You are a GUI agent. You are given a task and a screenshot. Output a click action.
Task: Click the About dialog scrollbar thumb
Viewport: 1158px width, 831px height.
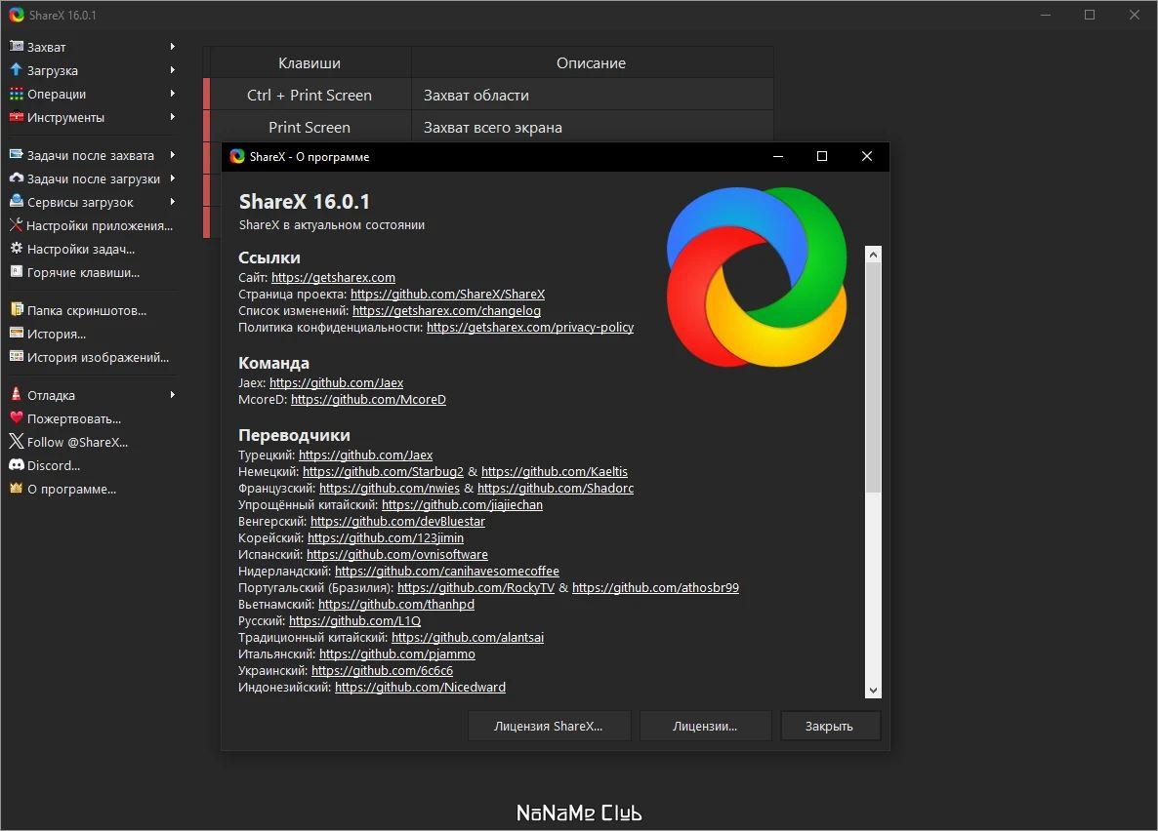[x=874, y=377]
